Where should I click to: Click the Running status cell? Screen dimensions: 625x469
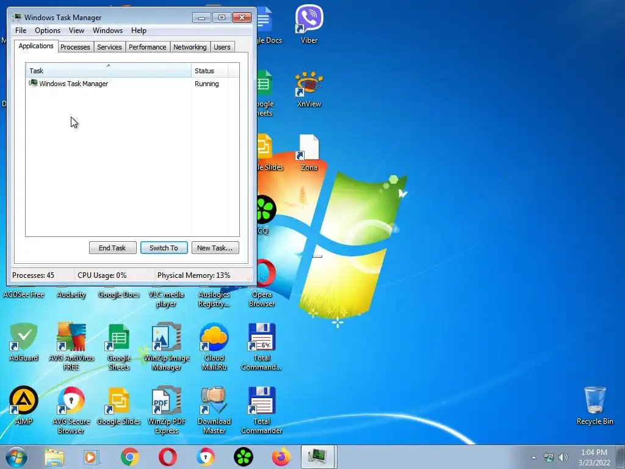click(206, 84)
